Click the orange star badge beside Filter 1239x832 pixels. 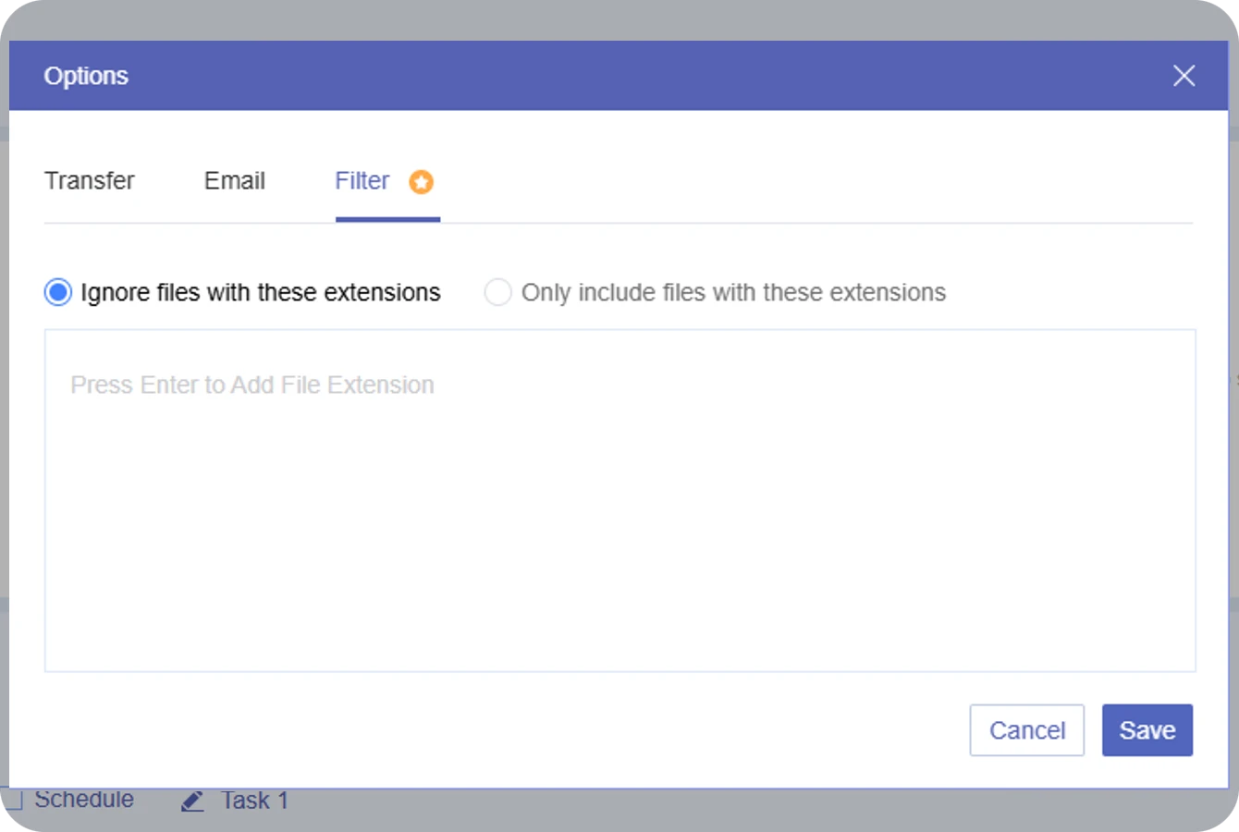421,182
